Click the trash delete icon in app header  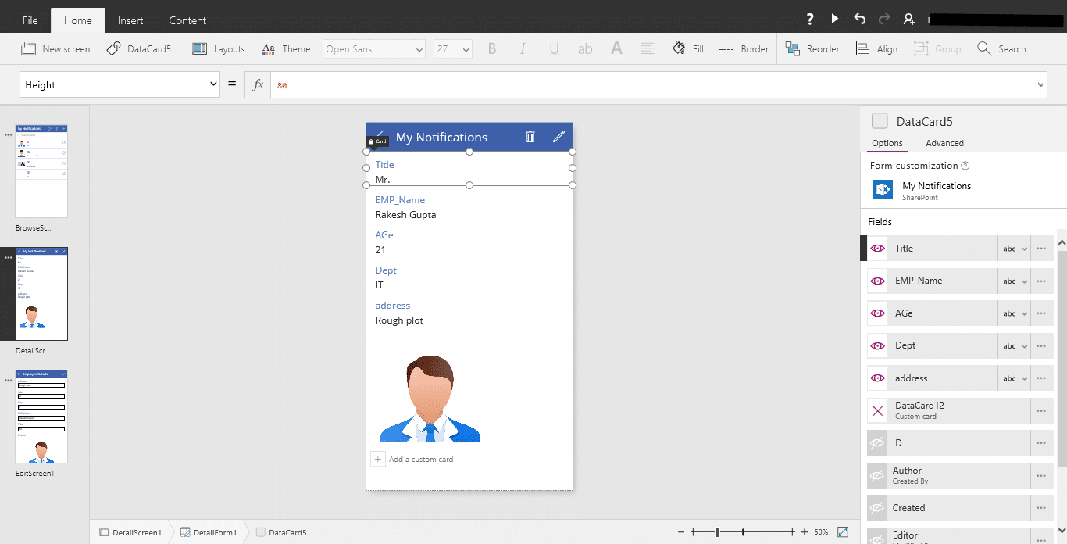(x=530, y=137)
